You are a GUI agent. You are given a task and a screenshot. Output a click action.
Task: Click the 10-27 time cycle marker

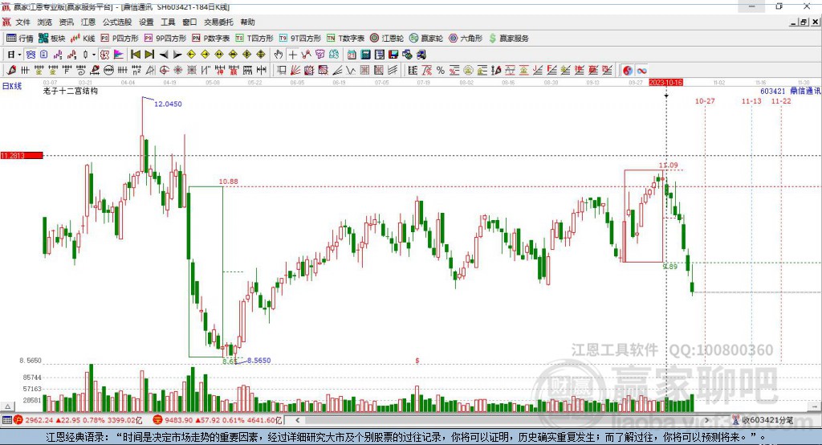[x=705, y=100]
